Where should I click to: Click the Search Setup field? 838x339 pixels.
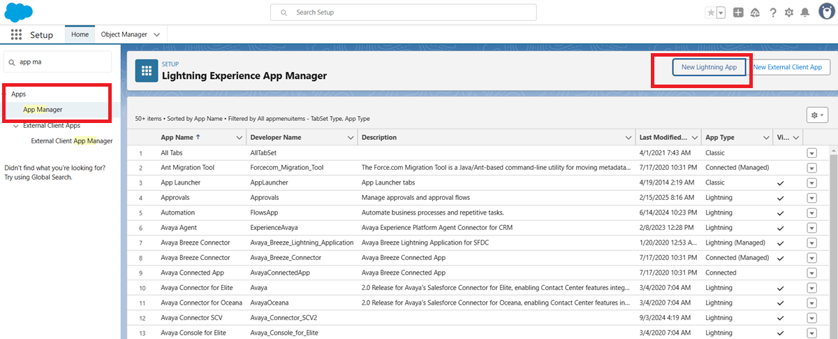click(x=404, y=13)
